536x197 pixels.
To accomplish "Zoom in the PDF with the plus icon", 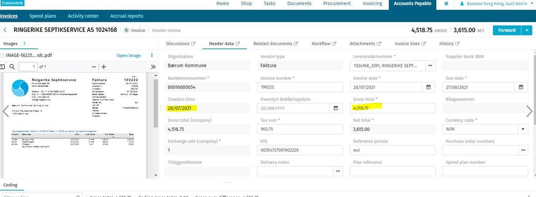I will [104, 67].
